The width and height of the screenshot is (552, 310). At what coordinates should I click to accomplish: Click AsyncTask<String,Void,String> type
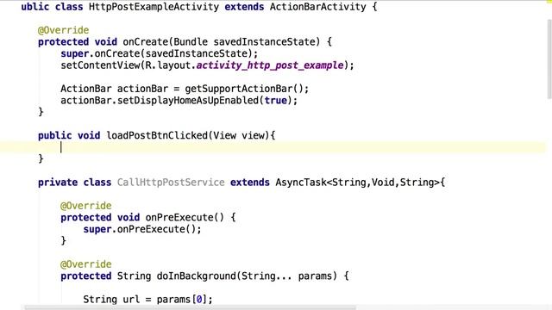pos(357,183)
